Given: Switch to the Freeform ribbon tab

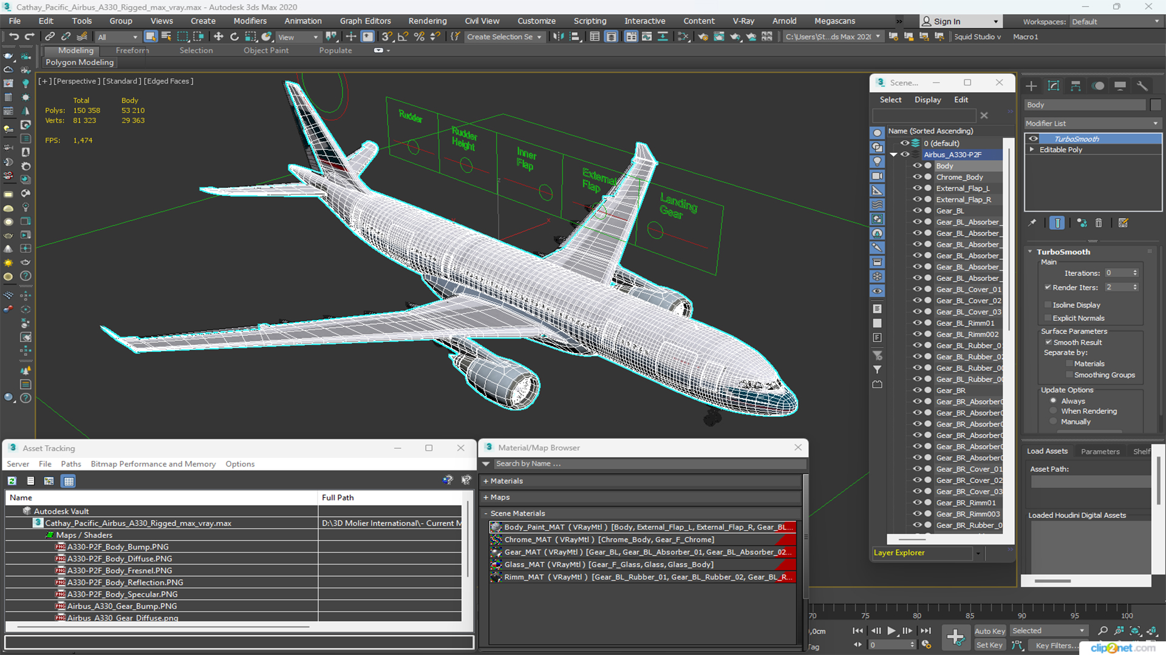Looking at the screenshot, I should coord(132,50).
